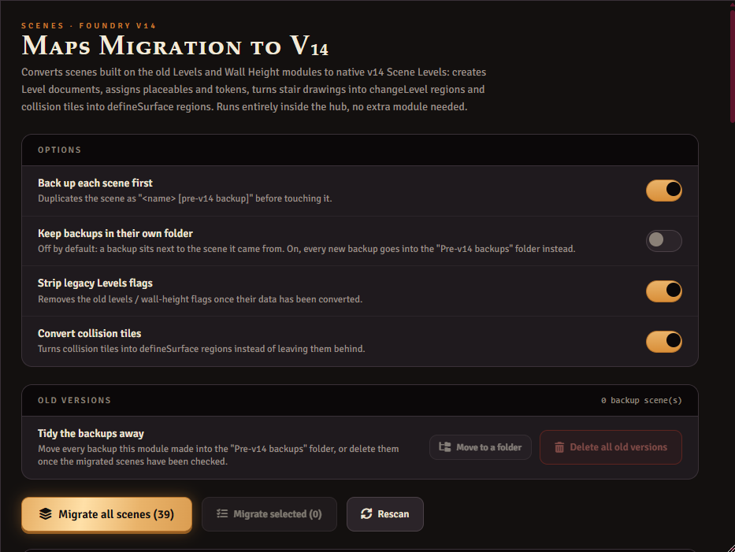Click the 0 backup scene(s) counter
This screenshot has height=552, width=735.
click(x=641, y=400)
